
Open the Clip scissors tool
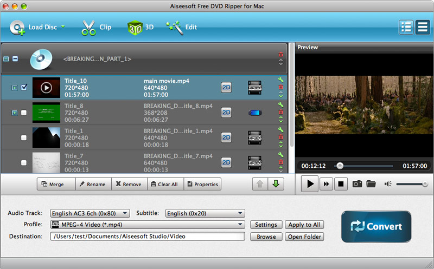coord(88,27)
